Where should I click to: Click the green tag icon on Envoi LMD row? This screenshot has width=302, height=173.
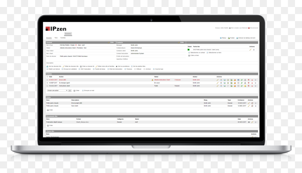(x=242, y=80)
